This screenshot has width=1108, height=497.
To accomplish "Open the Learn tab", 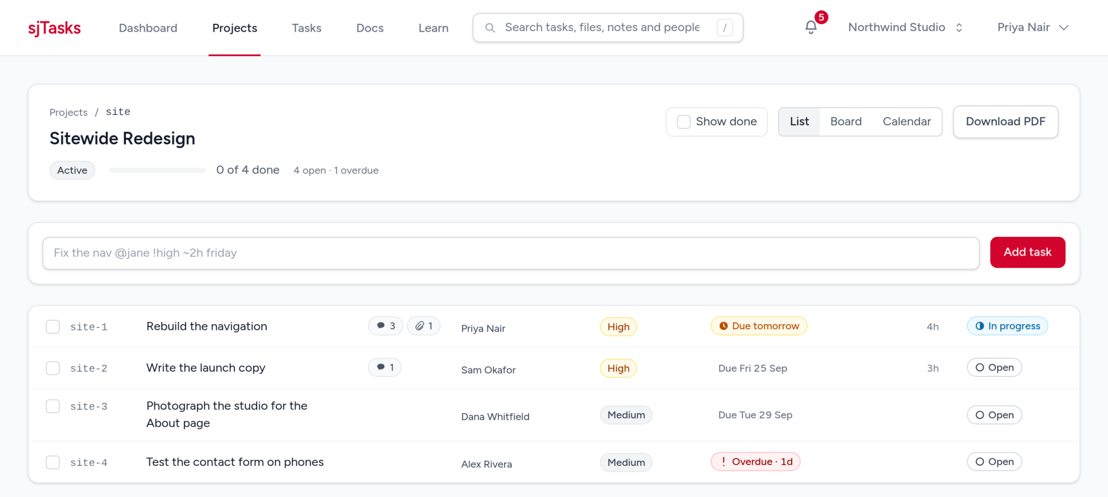I will [x=433, y=28].
